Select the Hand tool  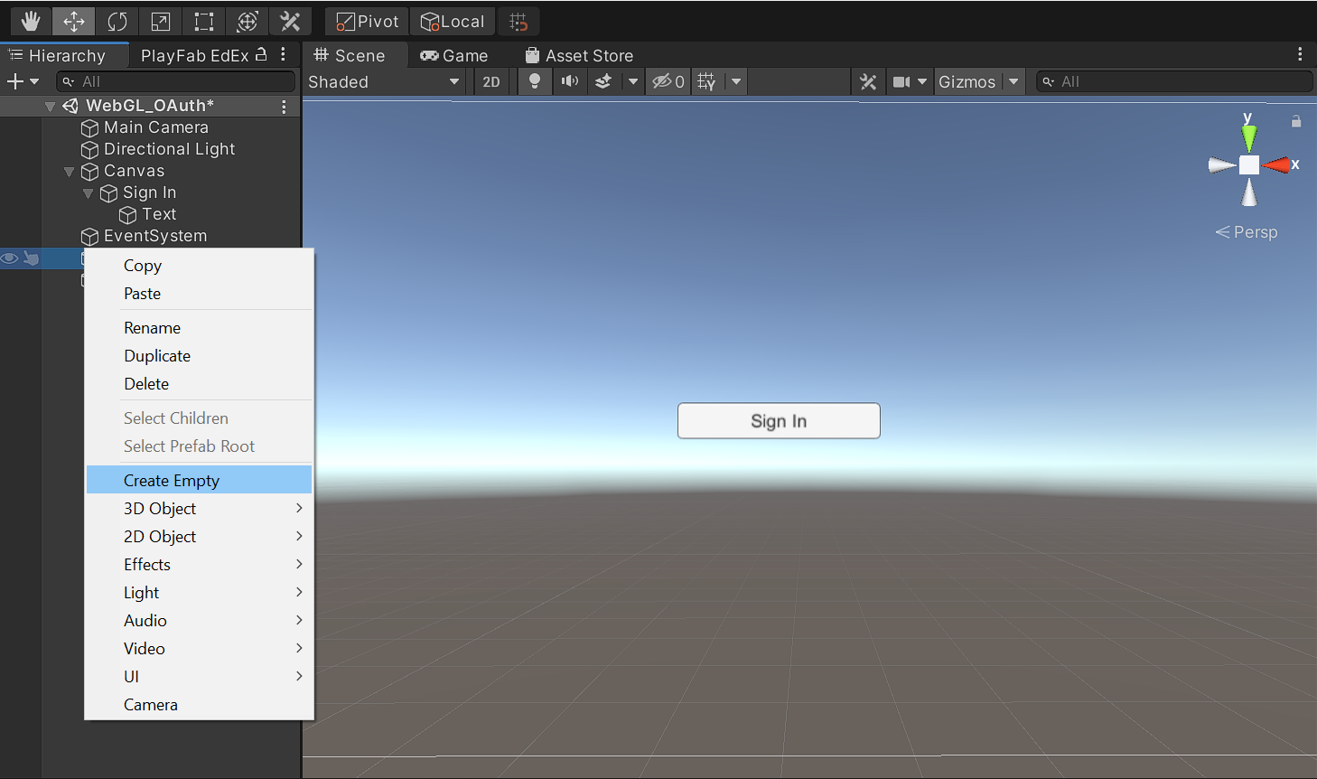[x=31, y=21]
